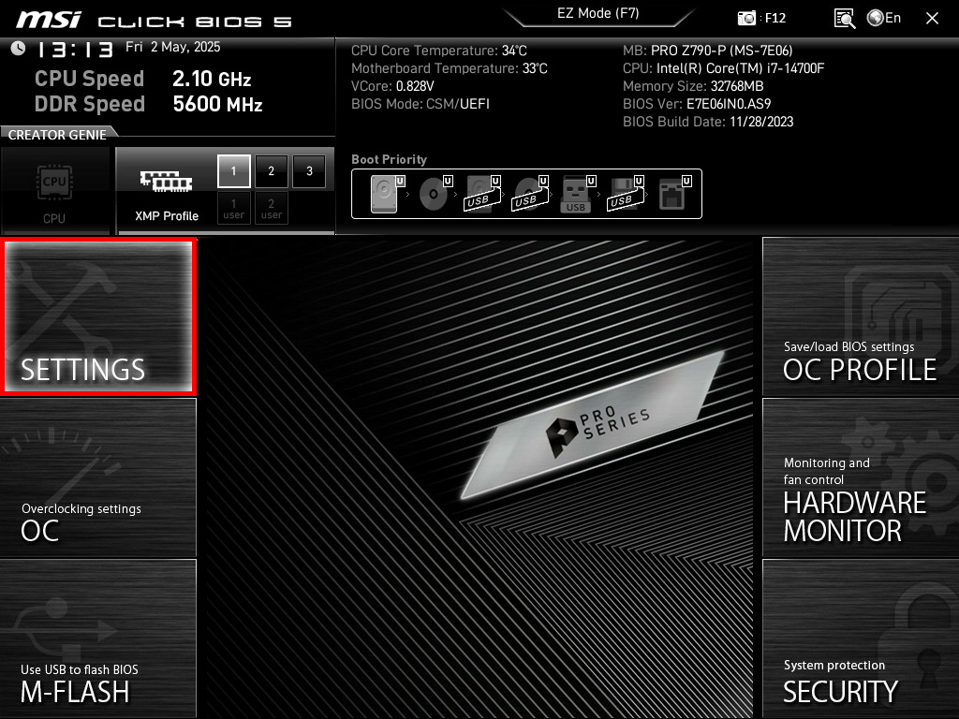
Task: Click the Memory Size: 32768MB line
Action: click(x=693, y=86)
